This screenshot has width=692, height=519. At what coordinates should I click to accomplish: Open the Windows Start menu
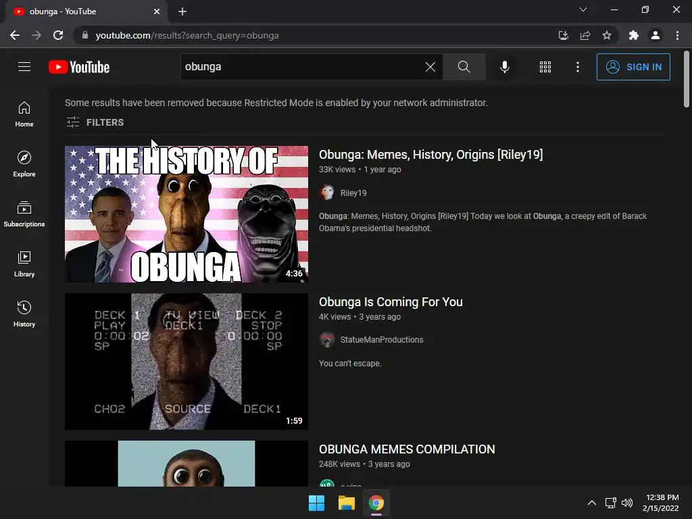tap(316, 503)
